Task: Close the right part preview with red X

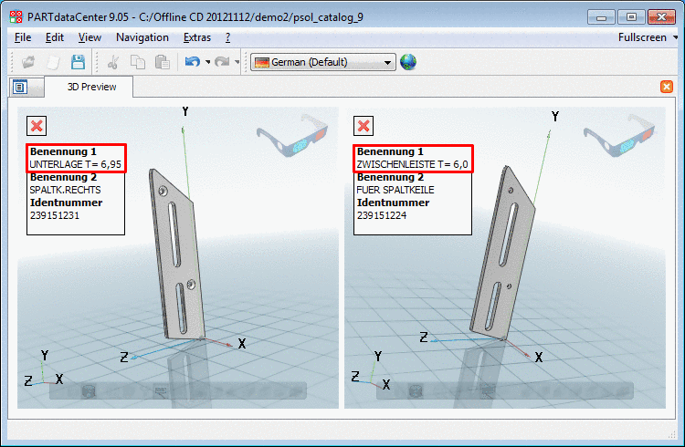Action: (364, 126)
